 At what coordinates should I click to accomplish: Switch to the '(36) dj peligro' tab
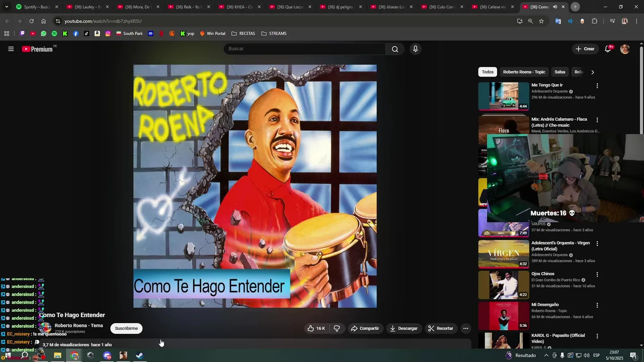(x=340, y=7)
